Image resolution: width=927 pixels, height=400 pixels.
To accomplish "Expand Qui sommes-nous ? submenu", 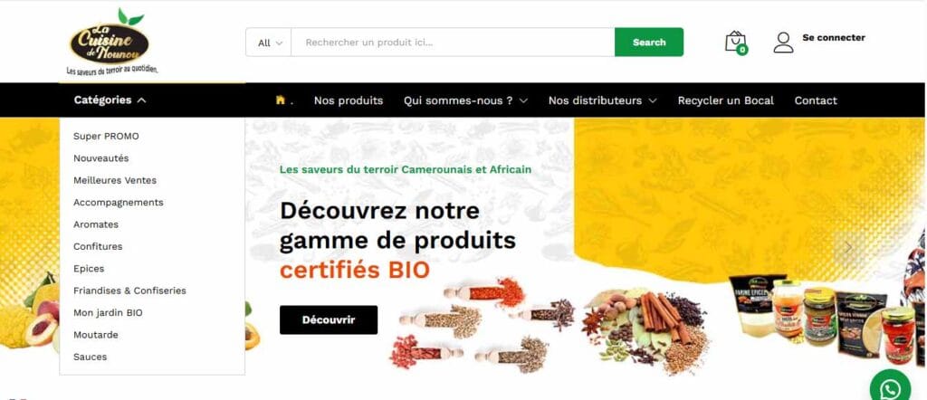I will pyautogui.click(x=465, y=100).
